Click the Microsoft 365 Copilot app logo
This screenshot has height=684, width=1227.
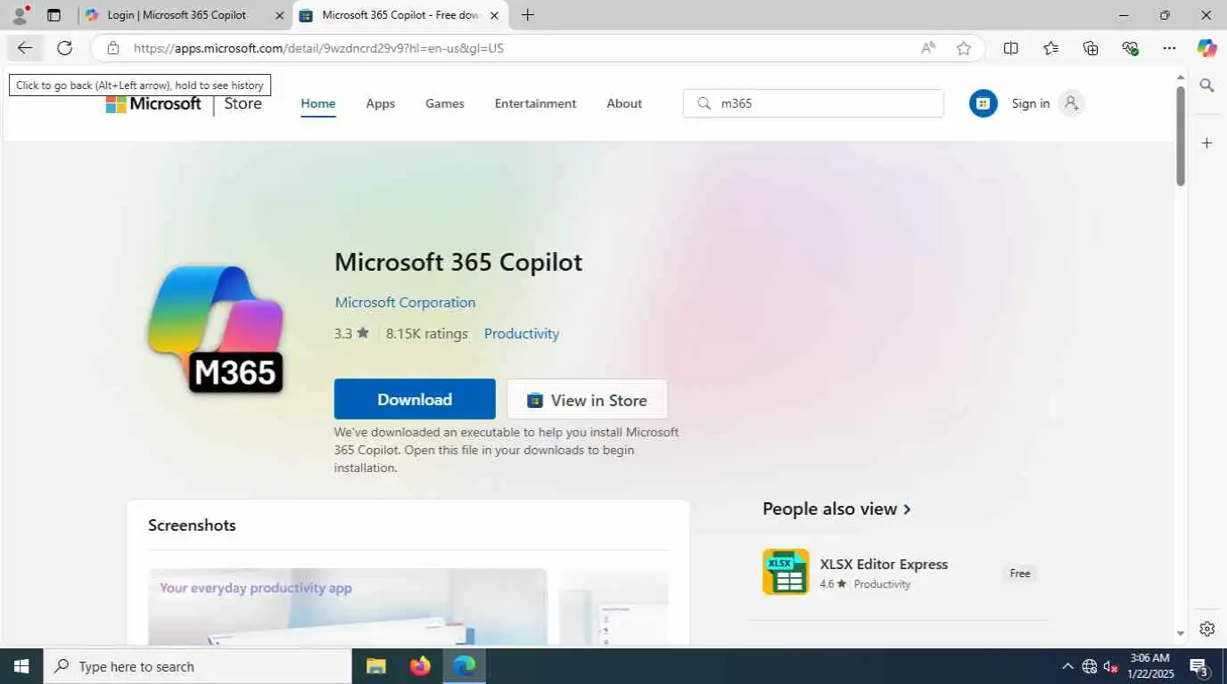click(x=216, y=330)
